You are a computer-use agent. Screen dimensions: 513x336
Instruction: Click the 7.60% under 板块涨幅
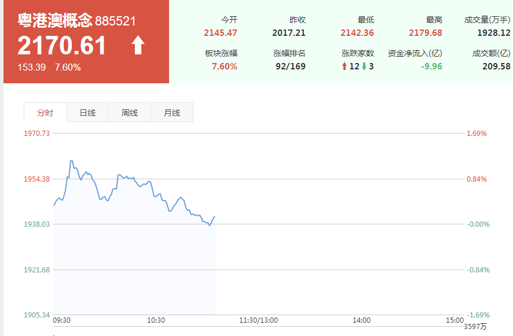pos(225,67)
